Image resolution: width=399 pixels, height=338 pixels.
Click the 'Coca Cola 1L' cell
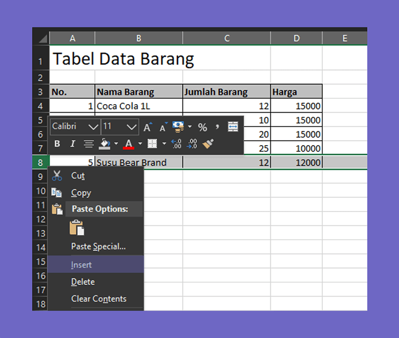[x=139, y=106]
